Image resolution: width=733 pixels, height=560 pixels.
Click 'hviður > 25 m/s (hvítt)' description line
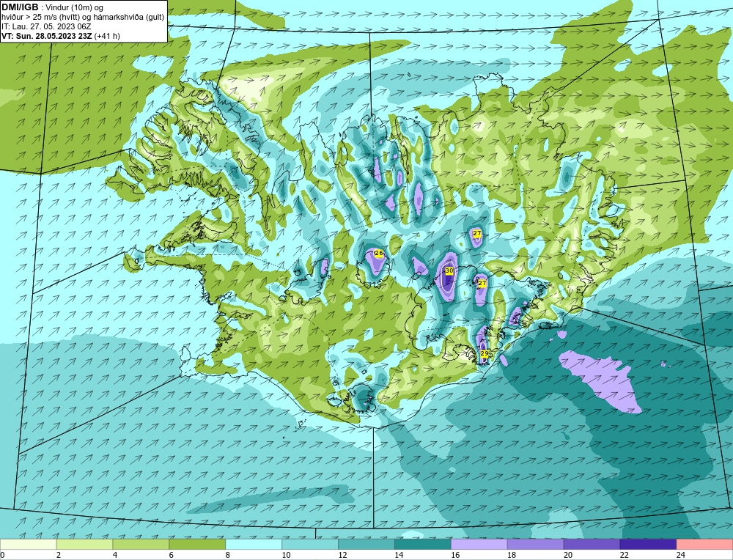pos(39,18)
